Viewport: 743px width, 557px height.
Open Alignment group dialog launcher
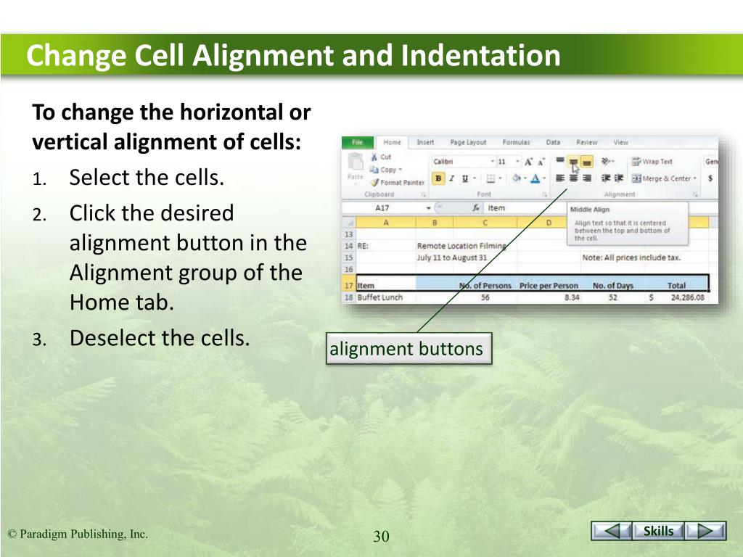[x=695, y=194]
